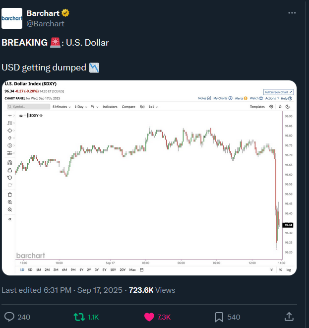Repost the tweet via the retweet icon
The width and height of the screenshot is (309, 328).
tap(78, 317)
